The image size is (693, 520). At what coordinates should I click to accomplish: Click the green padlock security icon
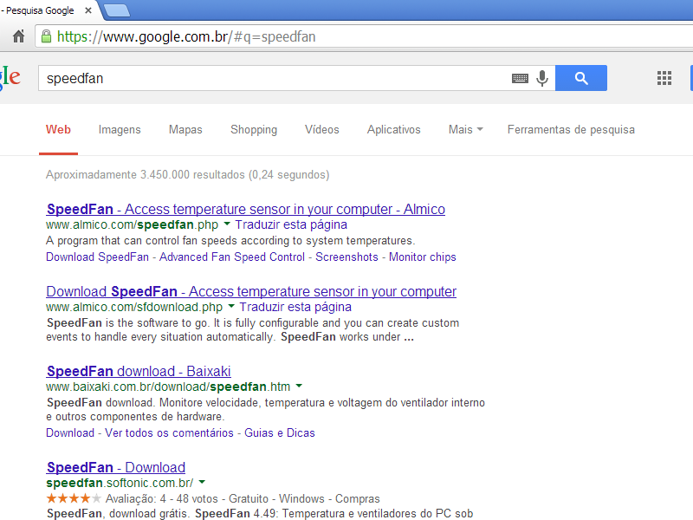click(x=46, y=36)
